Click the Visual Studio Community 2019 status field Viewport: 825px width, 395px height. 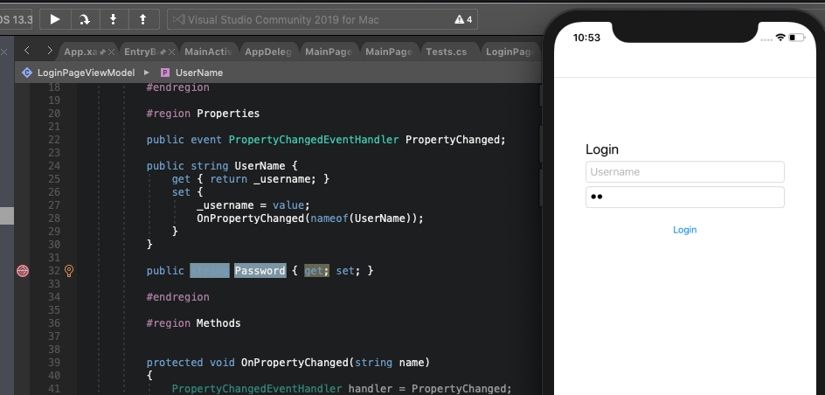(x=322, y=20)
